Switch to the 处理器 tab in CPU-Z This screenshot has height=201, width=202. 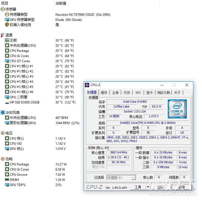[x=92, y=92]
